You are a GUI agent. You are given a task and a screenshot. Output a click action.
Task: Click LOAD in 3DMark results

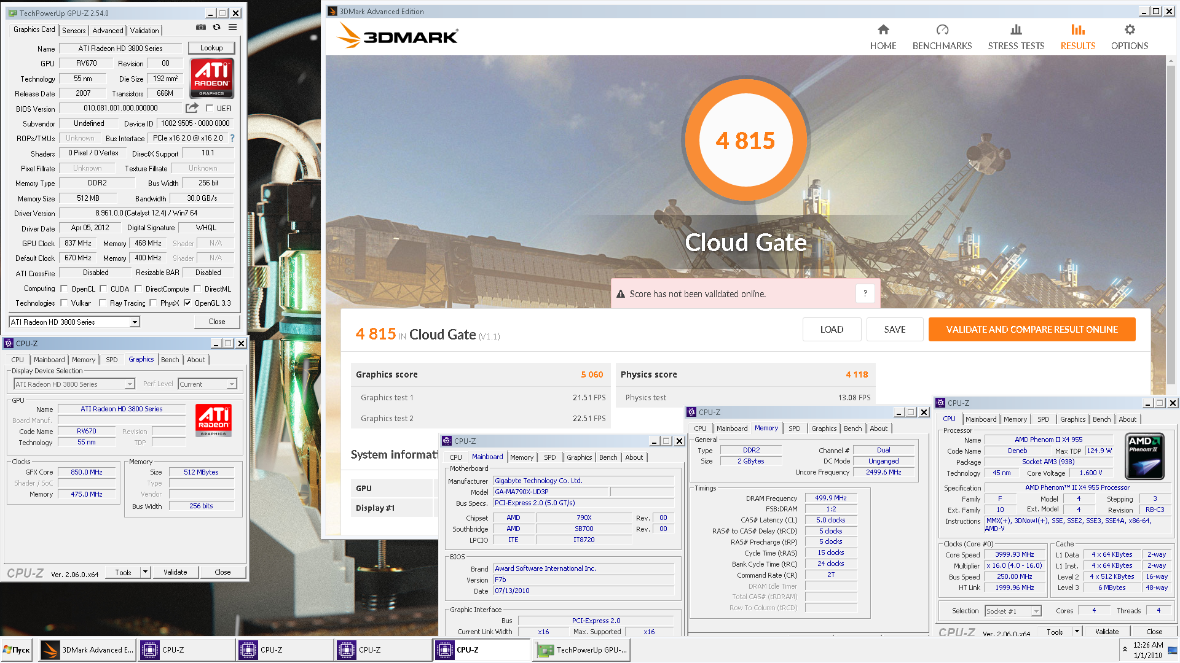[832, 330]
